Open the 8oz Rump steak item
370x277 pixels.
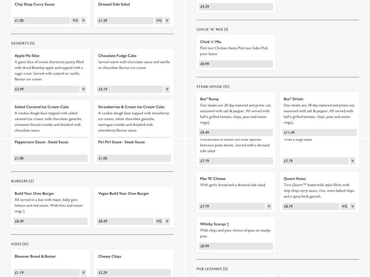pyautogui.click(x=210, y=99)
